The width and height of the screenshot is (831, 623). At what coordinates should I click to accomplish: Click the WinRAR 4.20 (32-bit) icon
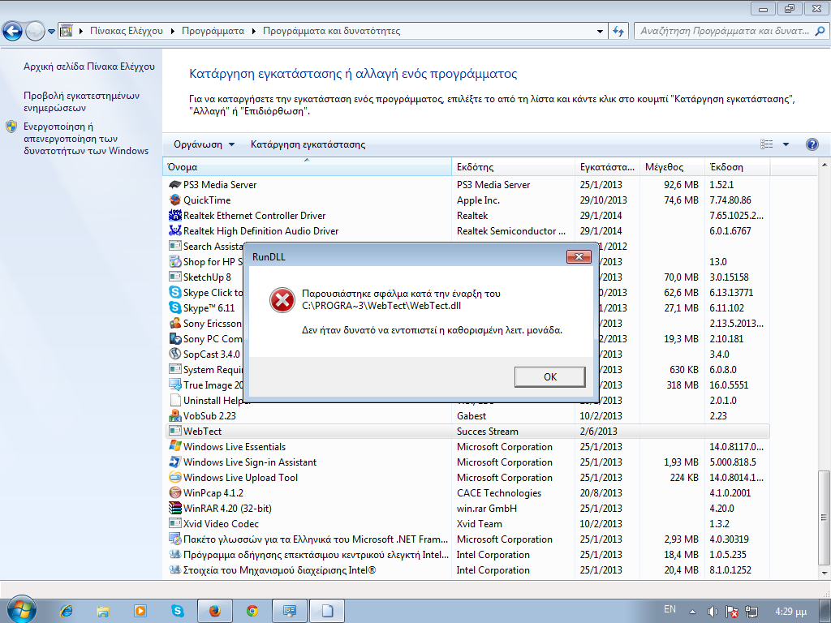[x=175, y=508]
